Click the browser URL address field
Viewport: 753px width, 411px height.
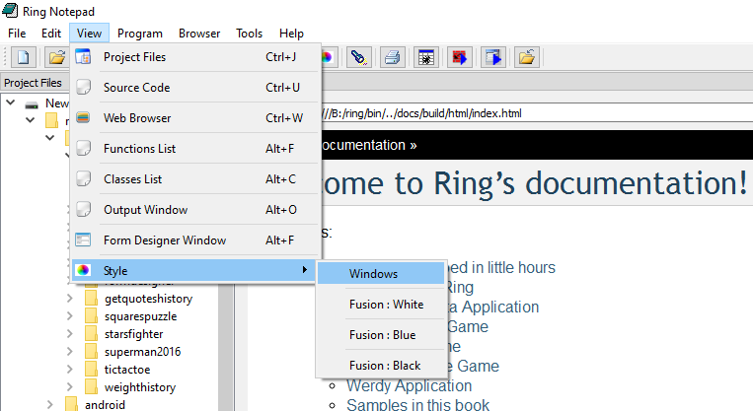533,113
